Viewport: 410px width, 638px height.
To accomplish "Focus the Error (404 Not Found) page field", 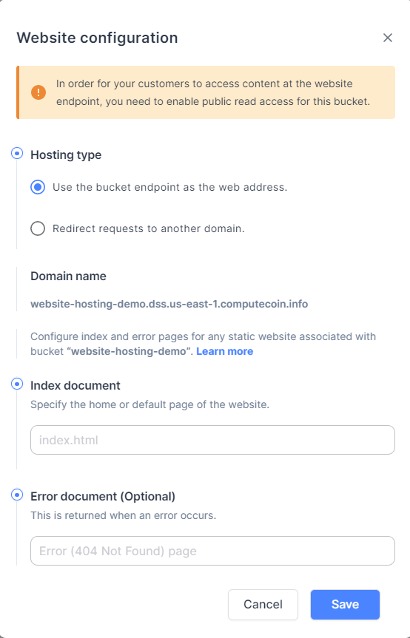I will click(x=212, y=551).
